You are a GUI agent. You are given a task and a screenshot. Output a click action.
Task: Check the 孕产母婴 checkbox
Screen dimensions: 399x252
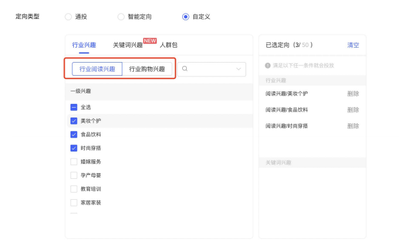pyautogui.click(x=74, y=175)
